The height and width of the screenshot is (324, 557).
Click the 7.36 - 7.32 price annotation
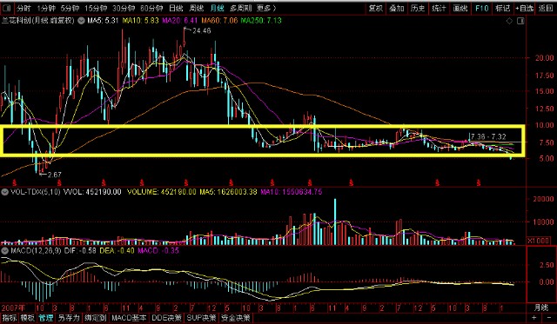[x=488, y=136]
